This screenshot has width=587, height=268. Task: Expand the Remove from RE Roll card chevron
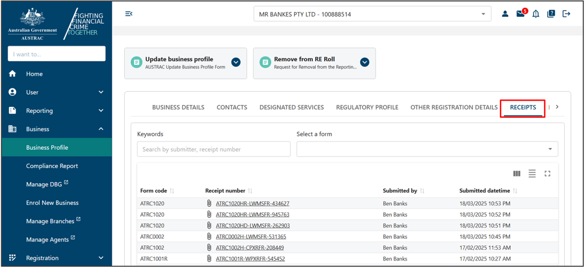(x=365, y=62)
